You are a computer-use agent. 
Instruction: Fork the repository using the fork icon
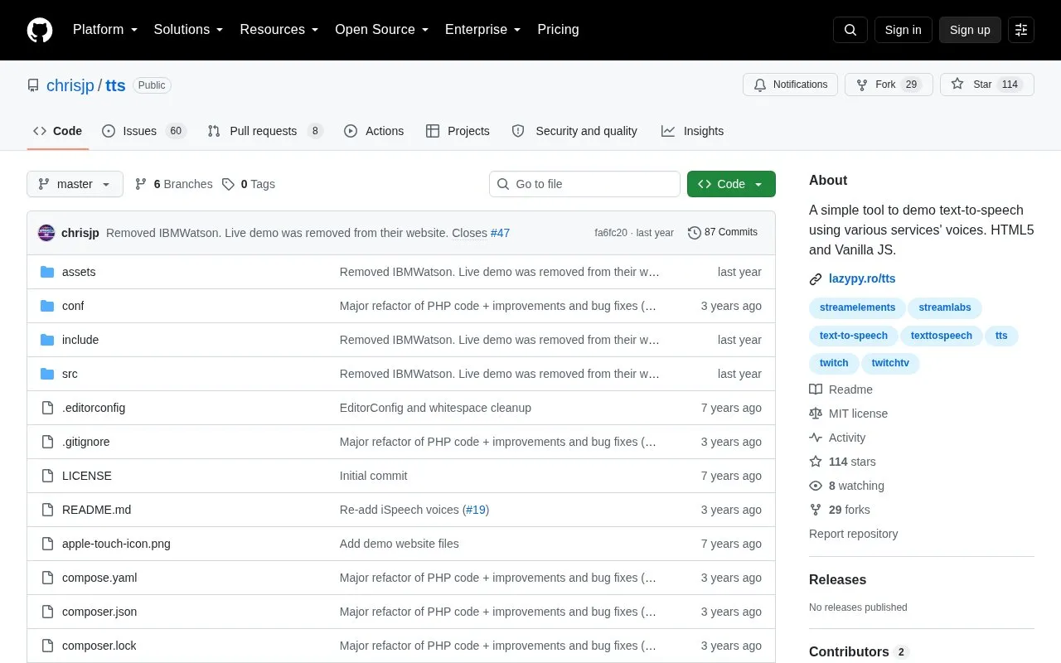[x=862, y=85]
